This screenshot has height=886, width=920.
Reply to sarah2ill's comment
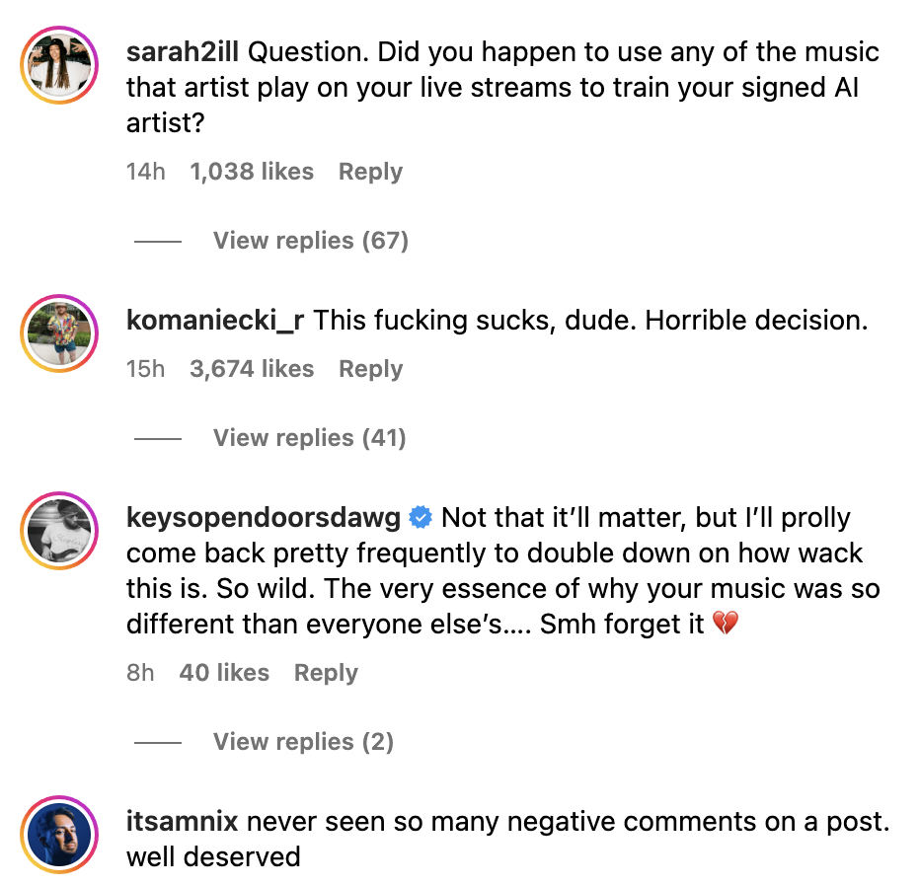tap(370, 171)
